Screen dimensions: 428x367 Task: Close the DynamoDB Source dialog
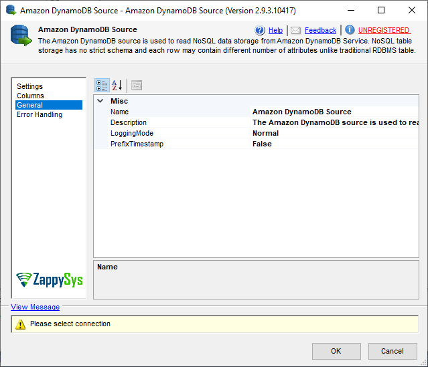tap(412, 10)
